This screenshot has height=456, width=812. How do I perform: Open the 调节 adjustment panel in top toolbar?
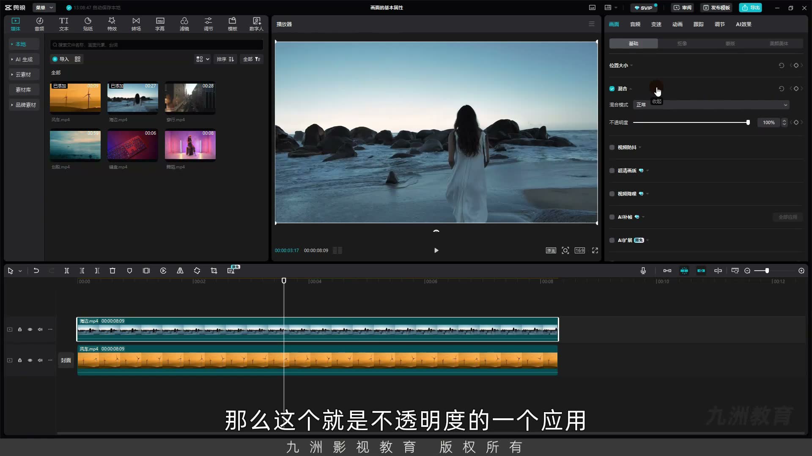tap(208, 24)
